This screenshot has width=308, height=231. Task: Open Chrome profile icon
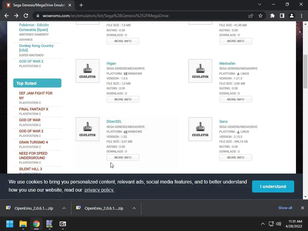(x=292, y=16)
